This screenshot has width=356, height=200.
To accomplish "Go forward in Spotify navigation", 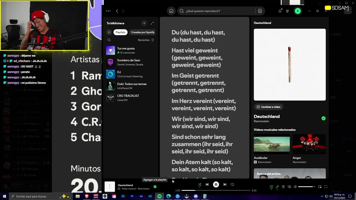I will 123,11.
